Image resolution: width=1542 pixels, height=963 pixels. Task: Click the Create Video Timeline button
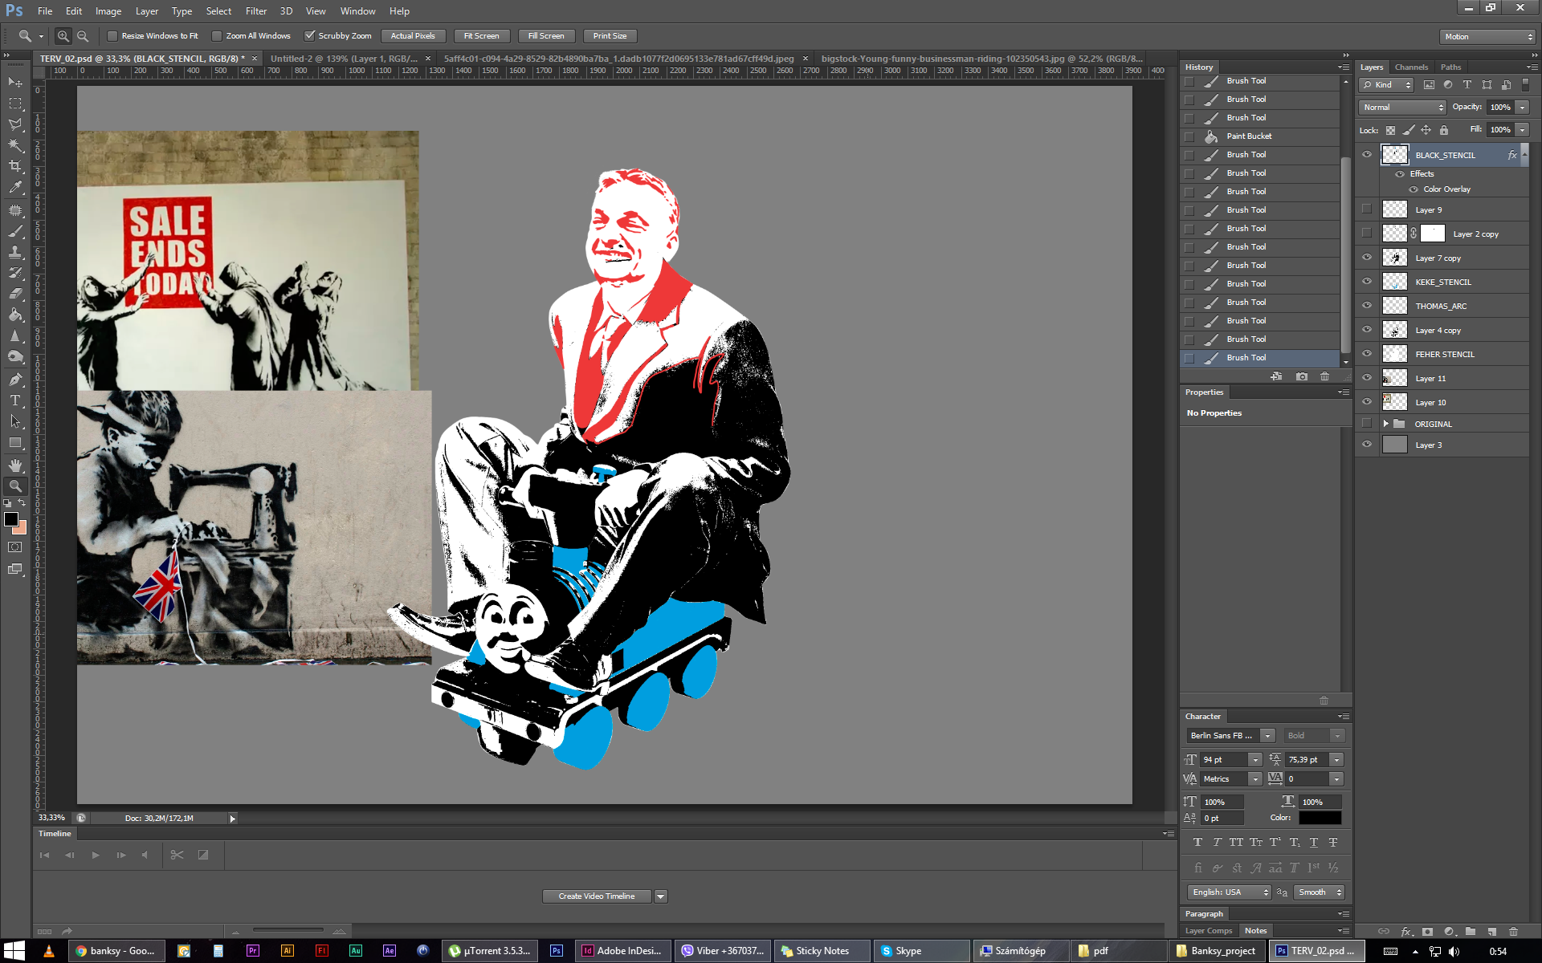coord(597,896)
